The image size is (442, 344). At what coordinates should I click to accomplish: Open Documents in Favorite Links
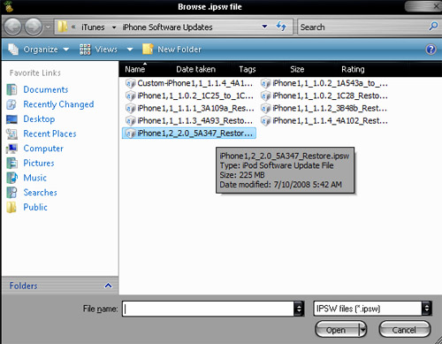(x=46, y=89)
